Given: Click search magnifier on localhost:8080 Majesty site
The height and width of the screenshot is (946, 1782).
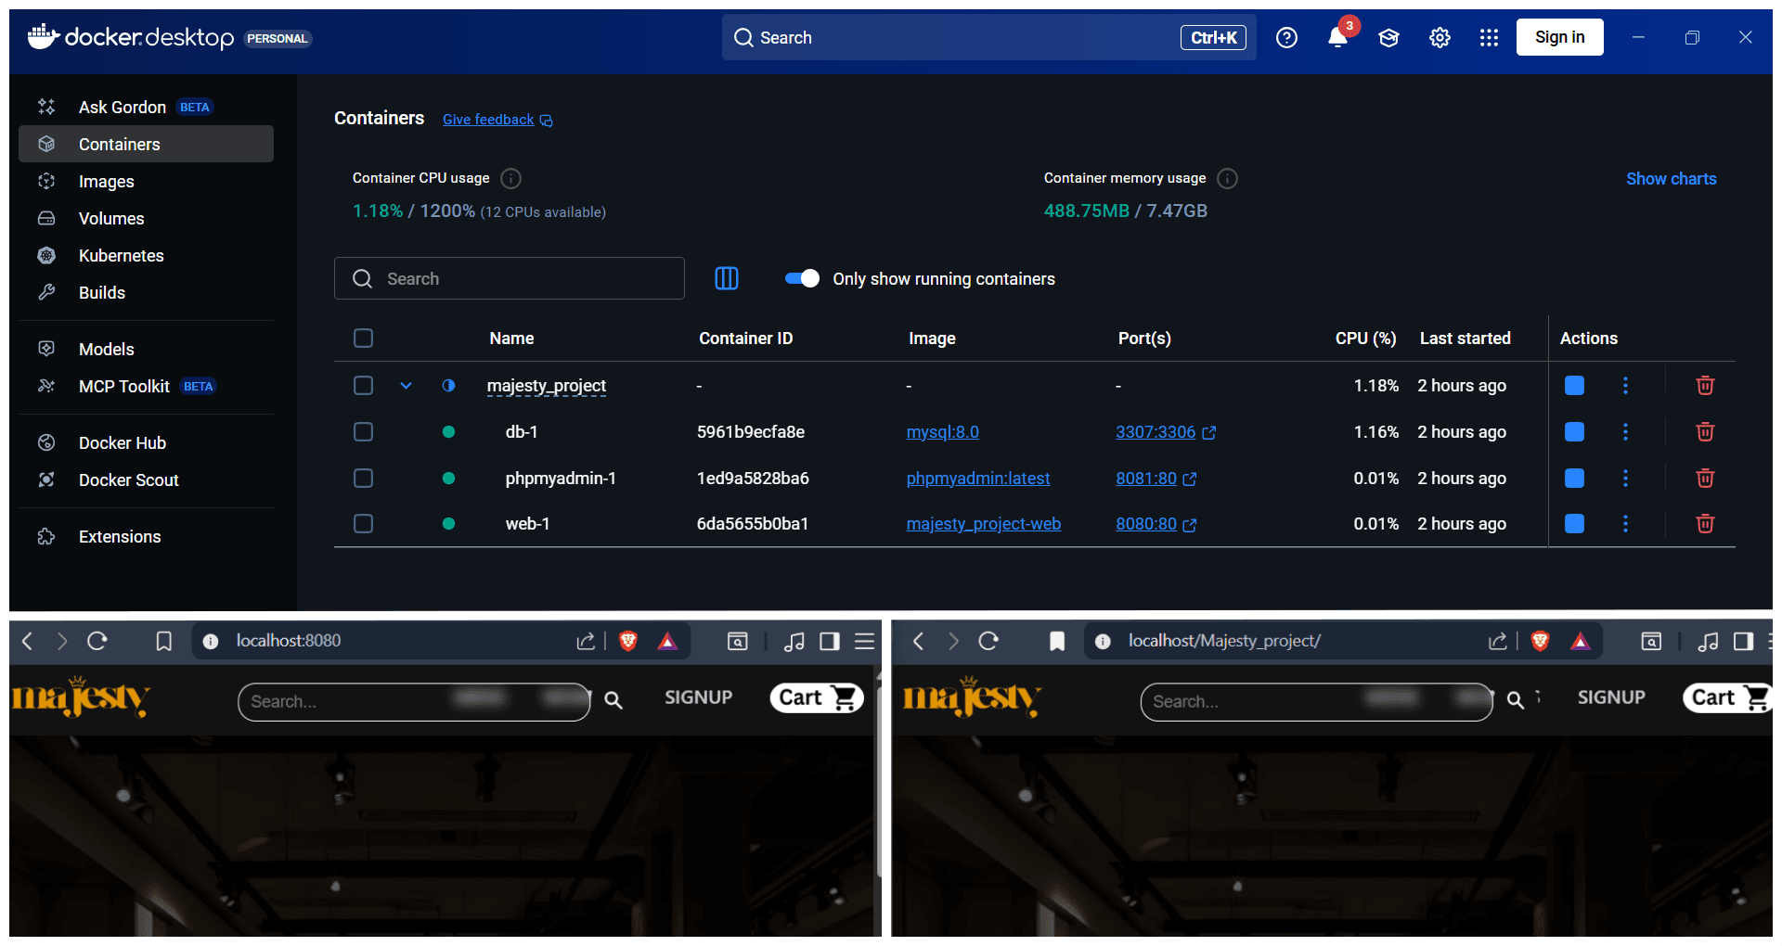Looking at the screenshot, I should coord(613,700).
